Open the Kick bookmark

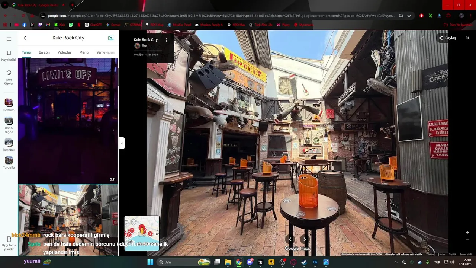pyautogui.click(x=59, y=25)
